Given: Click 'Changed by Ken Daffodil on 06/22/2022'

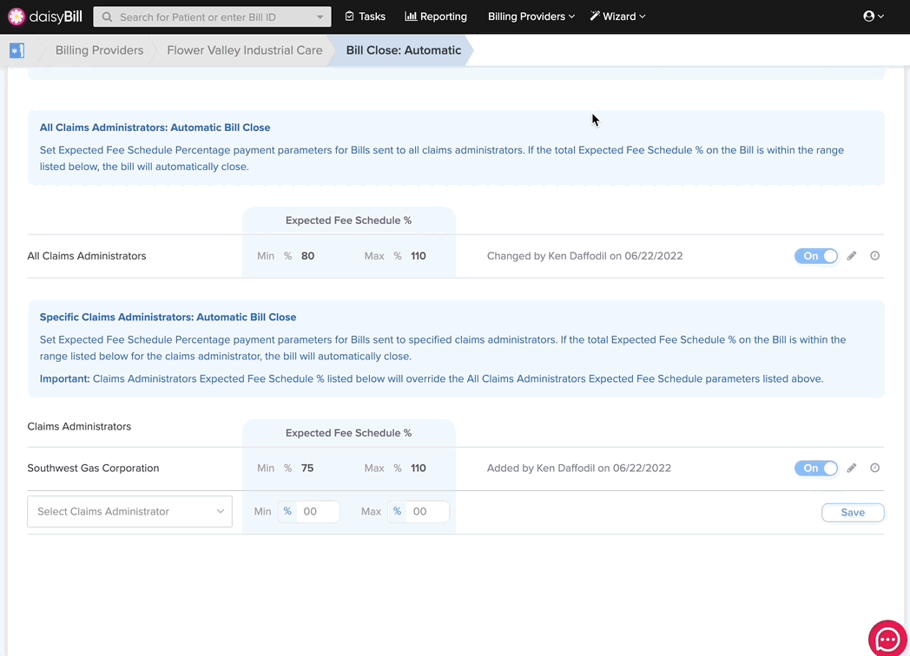Looking at the screenshot, I should click(584, 256).
